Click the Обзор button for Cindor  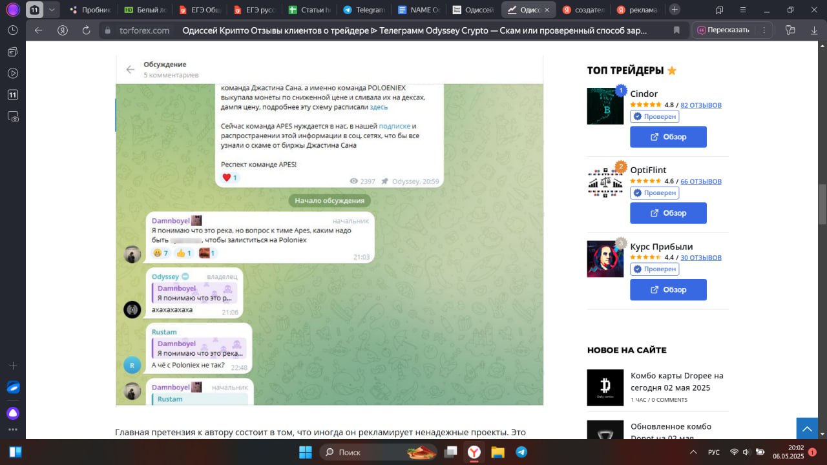pyautogui.click(x=668, y=137)
